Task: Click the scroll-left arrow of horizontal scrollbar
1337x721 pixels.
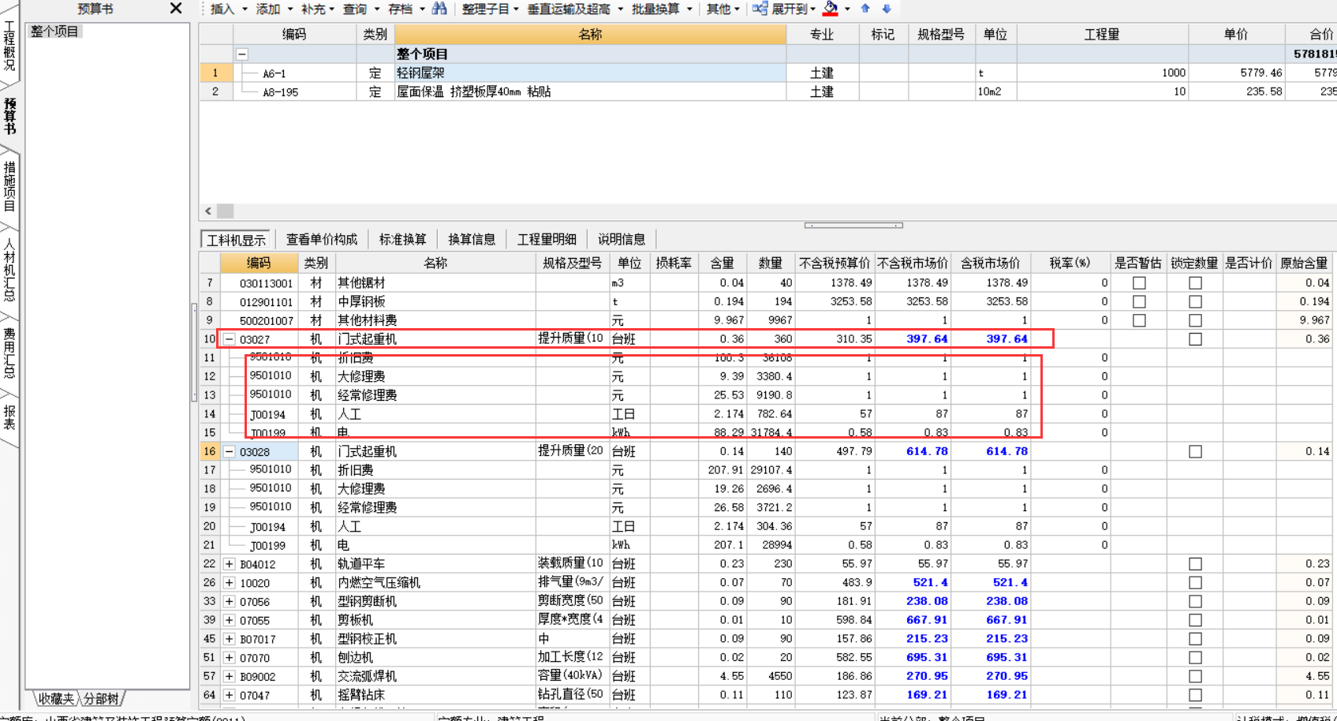Action: coord(208,211)
